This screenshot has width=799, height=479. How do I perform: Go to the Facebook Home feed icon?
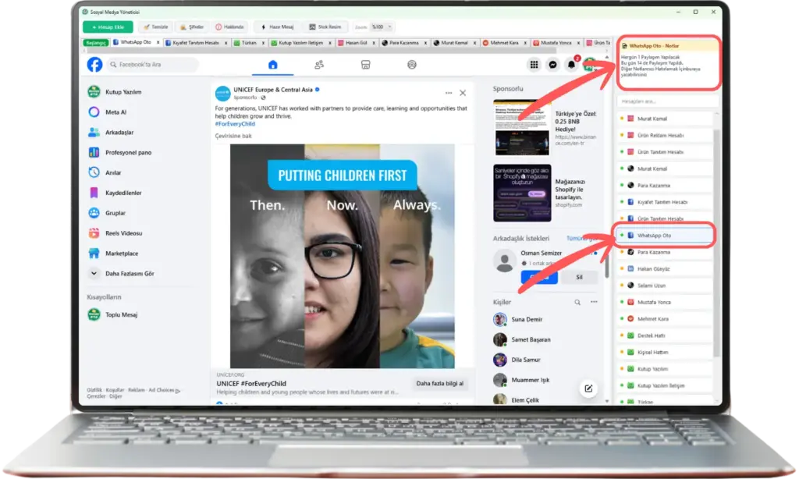pyautogui.click(x=272, y=65)
